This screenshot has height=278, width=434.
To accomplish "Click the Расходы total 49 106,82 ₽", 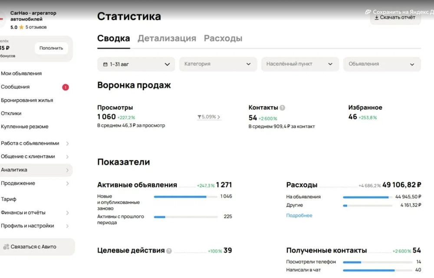I will (401, 185).
